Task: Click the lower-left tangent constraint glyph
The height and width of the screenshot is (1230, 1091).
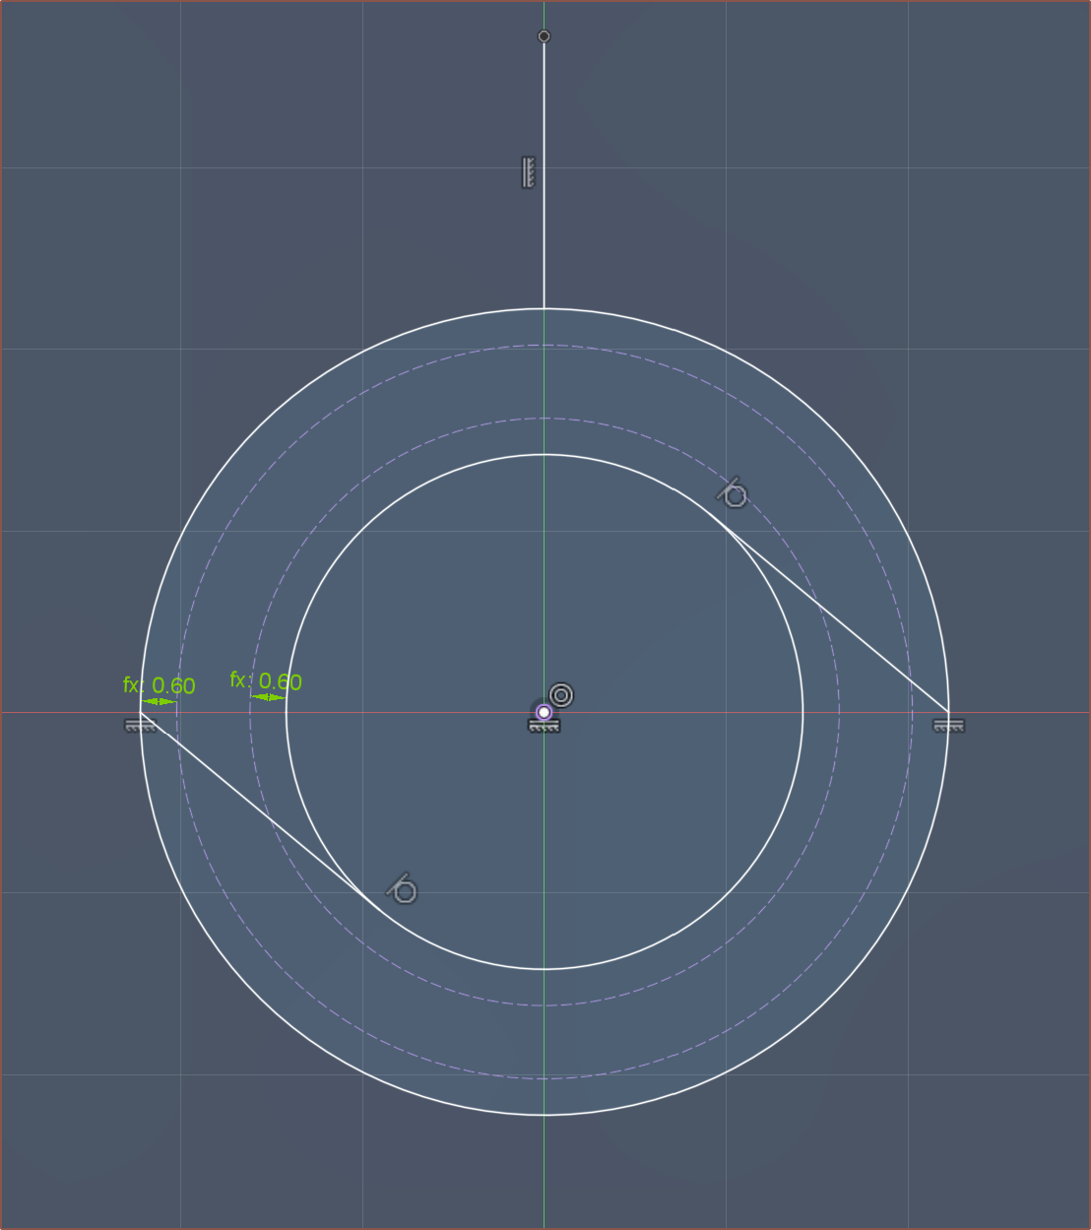Action: [x=403, y=889]
